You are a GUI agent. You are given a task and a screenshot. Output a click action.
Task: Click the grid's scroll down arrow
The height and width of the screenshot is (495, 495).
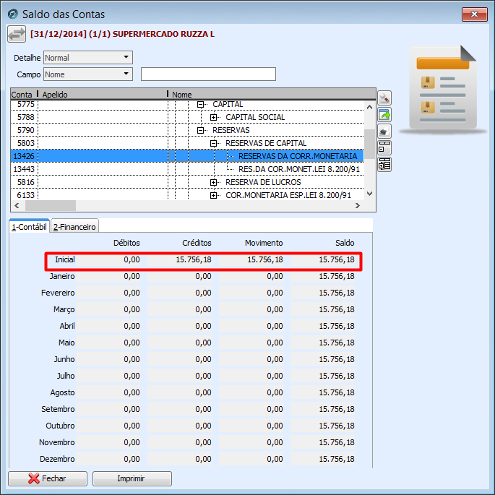coord(370,194)
